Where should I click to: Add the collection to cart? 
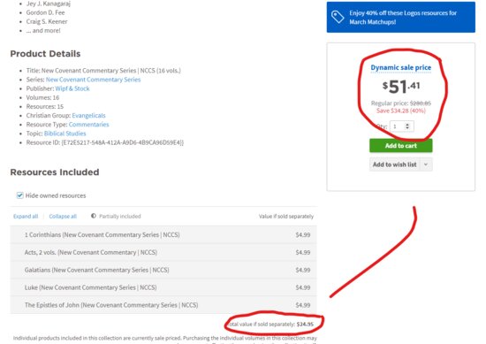tap(401, 146)
